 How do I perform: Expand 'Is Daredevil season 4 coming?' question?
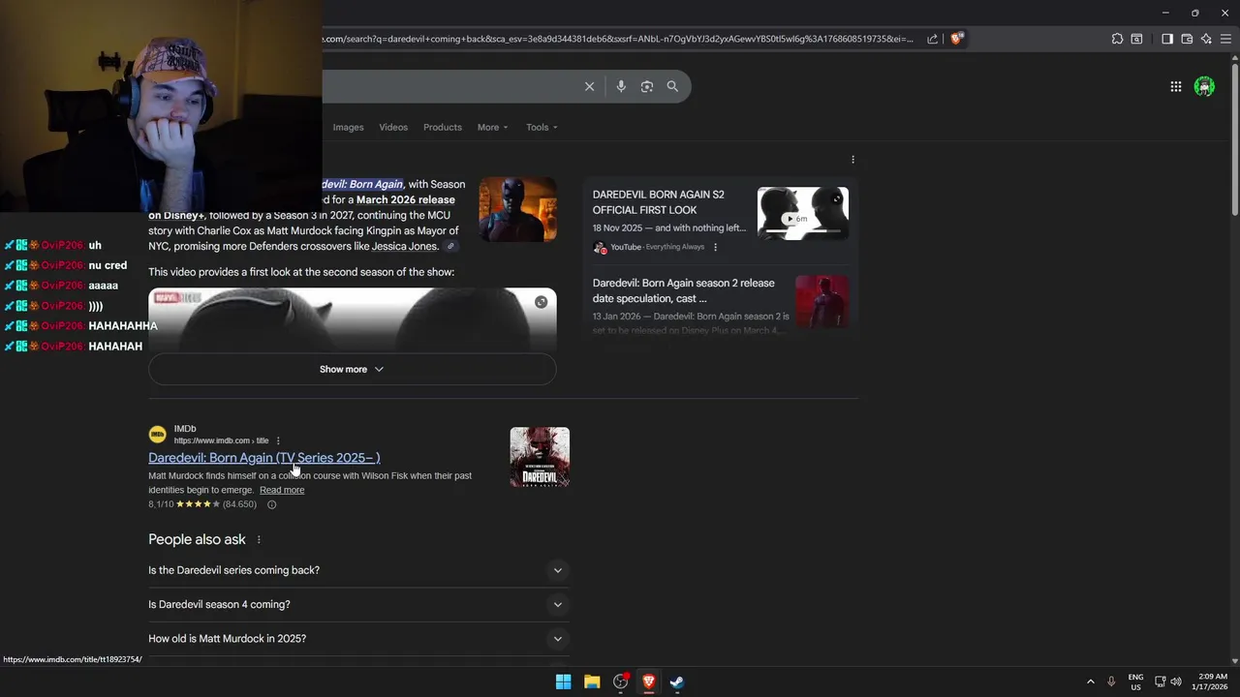tap(358, 604)
